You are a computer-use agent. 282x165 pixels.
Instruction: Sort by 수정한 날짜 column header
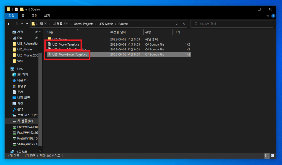click(x=118, y=32)
